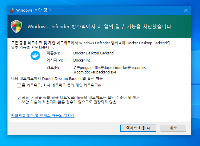Click the 경로(H): label
Viewport: 200px width, 146px height.
point(53,67)
